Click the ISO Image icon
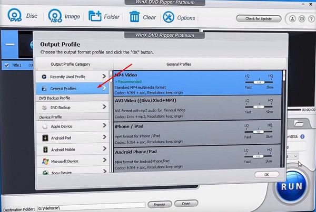 pos(55,16)
